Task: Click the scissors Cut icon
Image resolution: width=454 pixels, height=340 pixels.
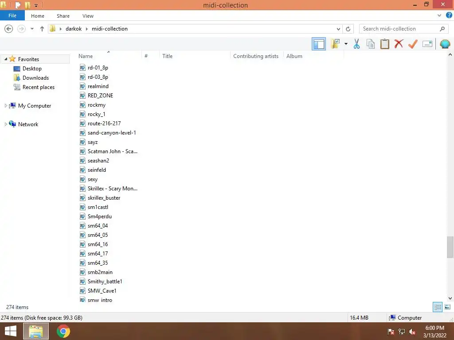Action: 356,44
